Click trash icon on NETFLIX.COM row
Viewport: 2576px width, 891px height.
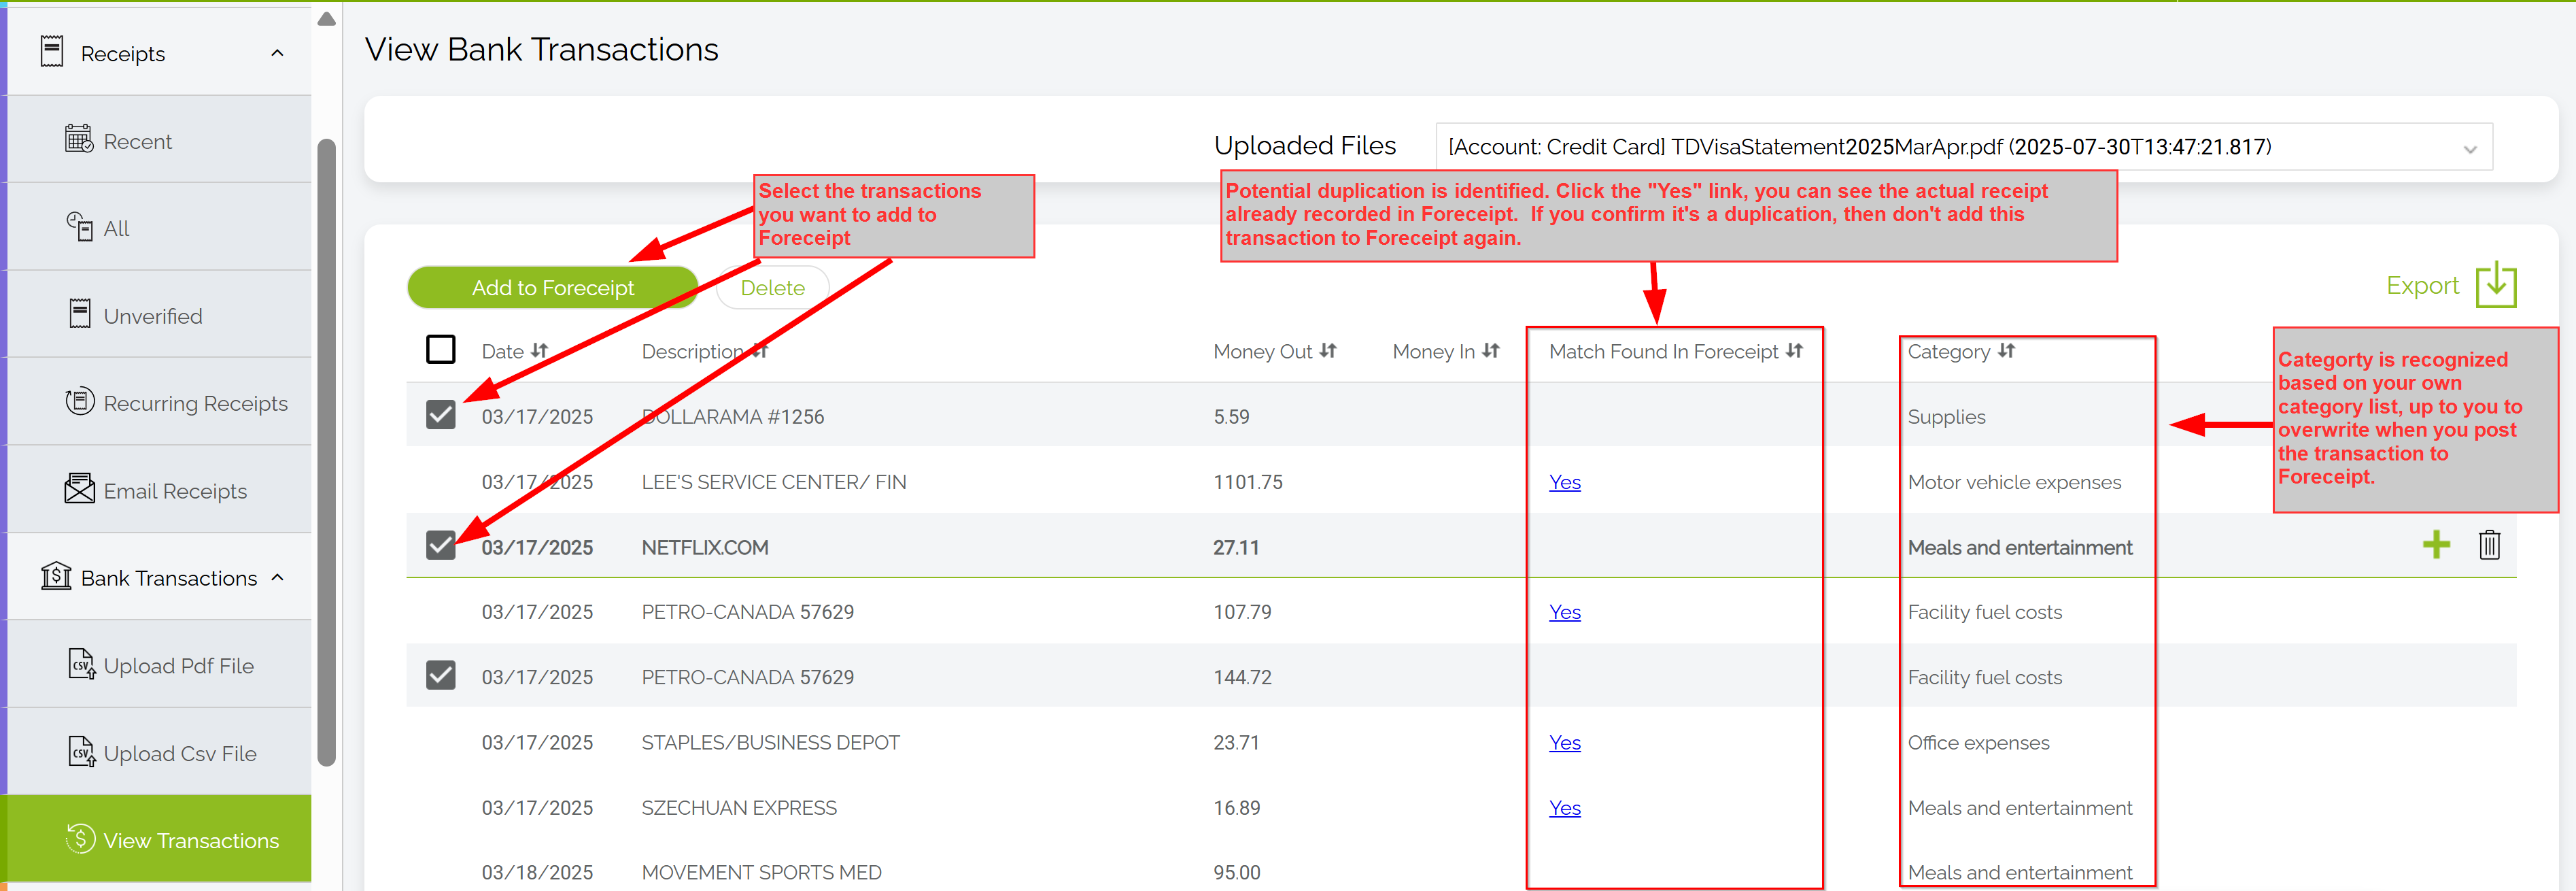[x=2489, y=545]
